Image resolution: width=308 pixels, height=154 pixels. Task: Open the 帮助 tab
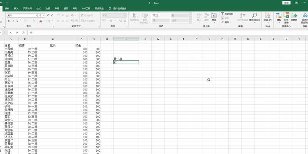(75, 8)
